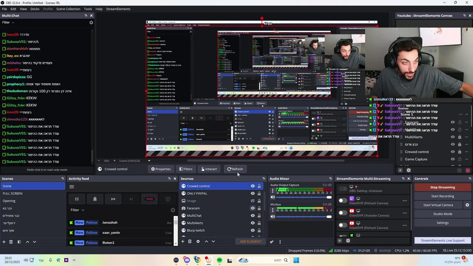This screenshot has height=266, width=473.
Task: Open Audio Output Capture options dots
Action: (273, 191)
